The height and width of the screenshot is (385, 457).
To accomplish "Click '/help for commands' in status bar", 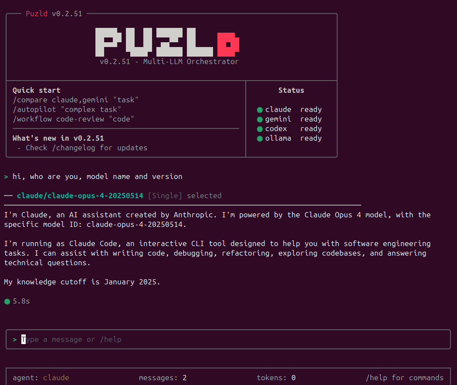I will pyautogui.click(x=405, y=378).
